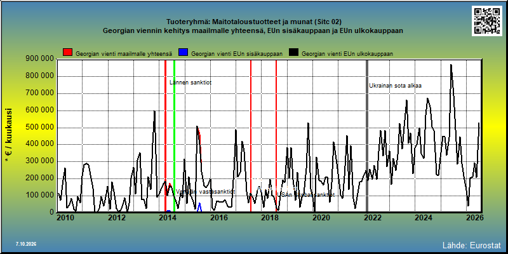This screenshot has width=508, height=254.
Task: Click the blue spike in 2015
Action: [199, 207]
